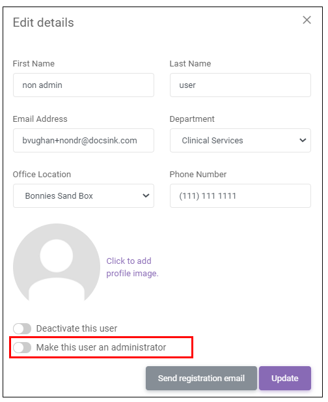Click the Office Location field label
328x402 pixels.
click(42, 175)
